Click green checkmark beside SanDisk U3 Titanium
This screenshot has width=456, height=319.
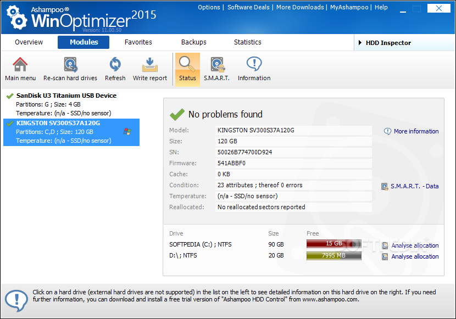pyautogui.click(x=10, y=96)
